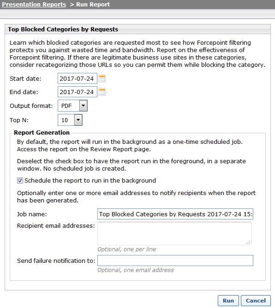
Task: Focus the End date input field
Action: 78,92
